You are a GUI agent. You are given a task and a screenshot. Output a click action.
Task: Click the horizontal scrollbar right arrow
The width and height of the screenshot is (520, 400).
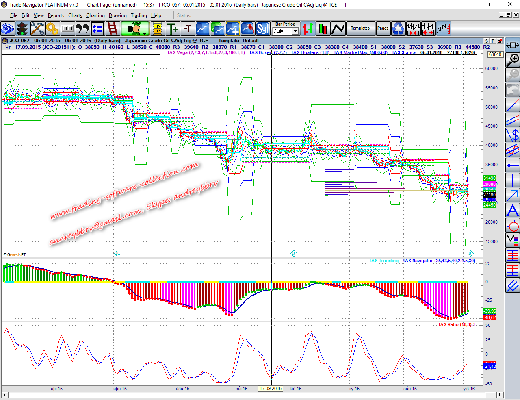click(x=500, y=395)
